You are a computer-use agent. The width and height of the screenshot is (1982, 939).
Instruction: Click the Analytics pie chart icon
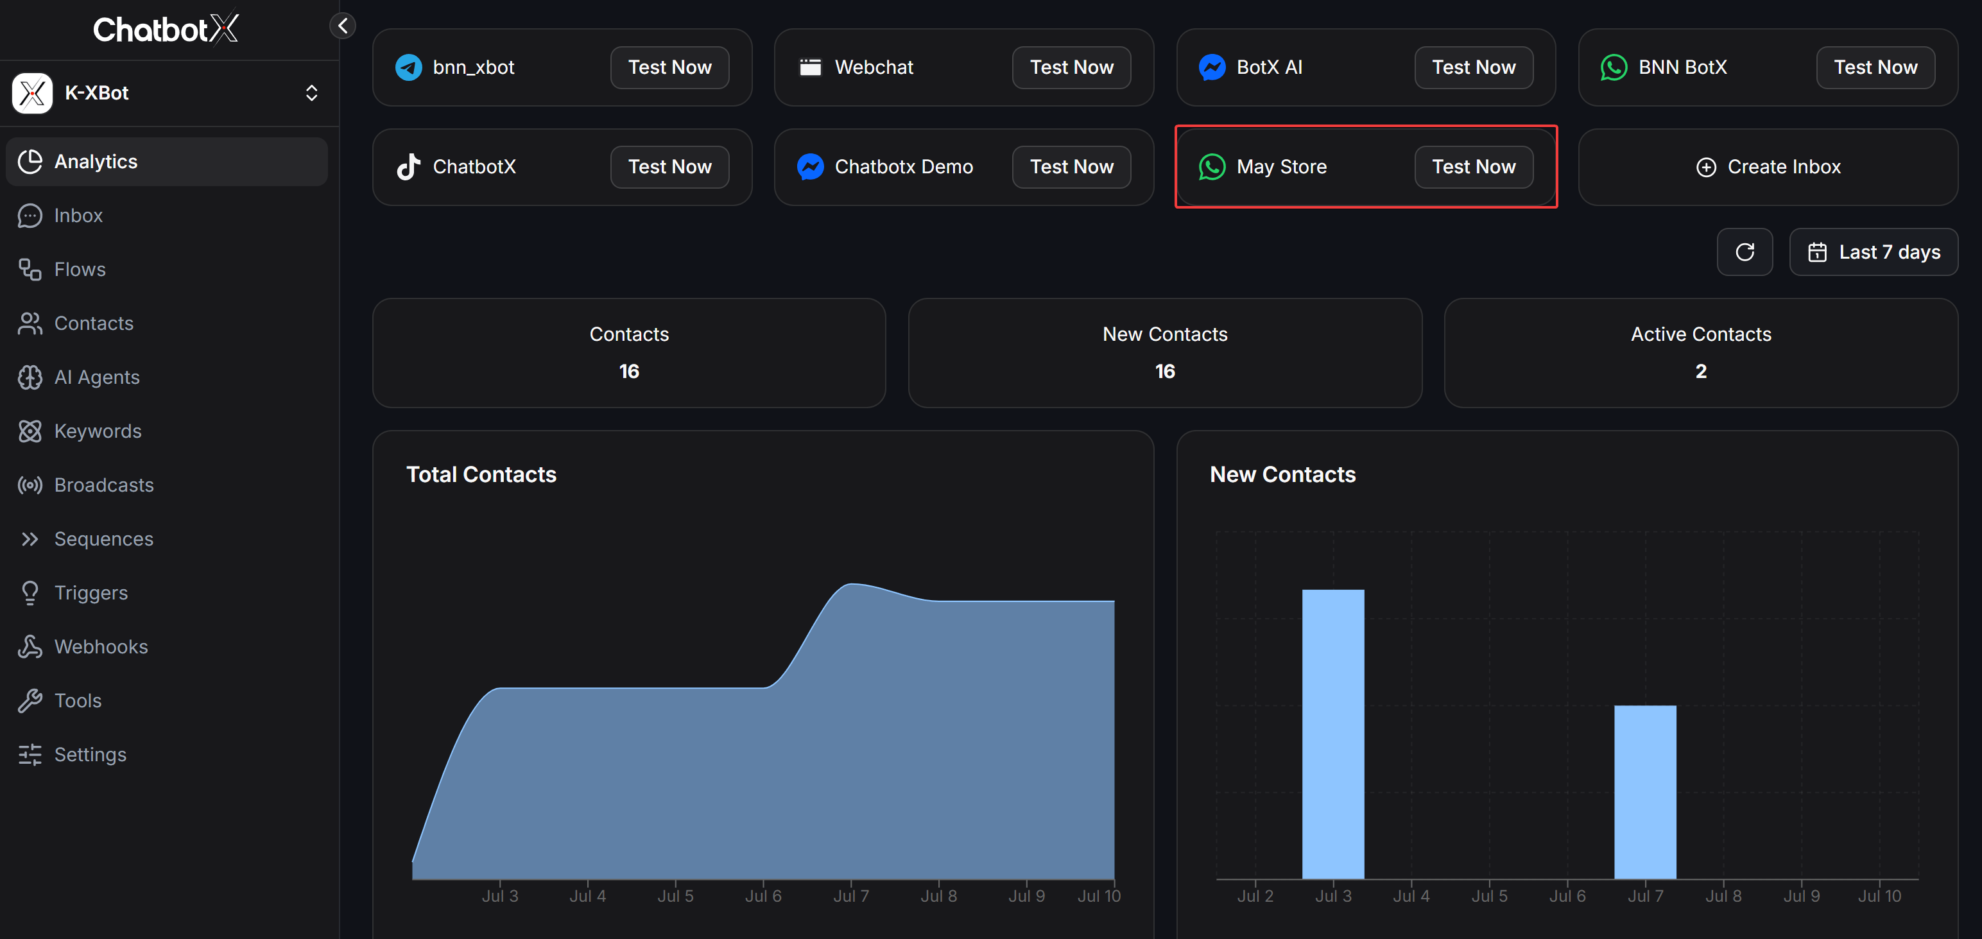click(30, 162)
